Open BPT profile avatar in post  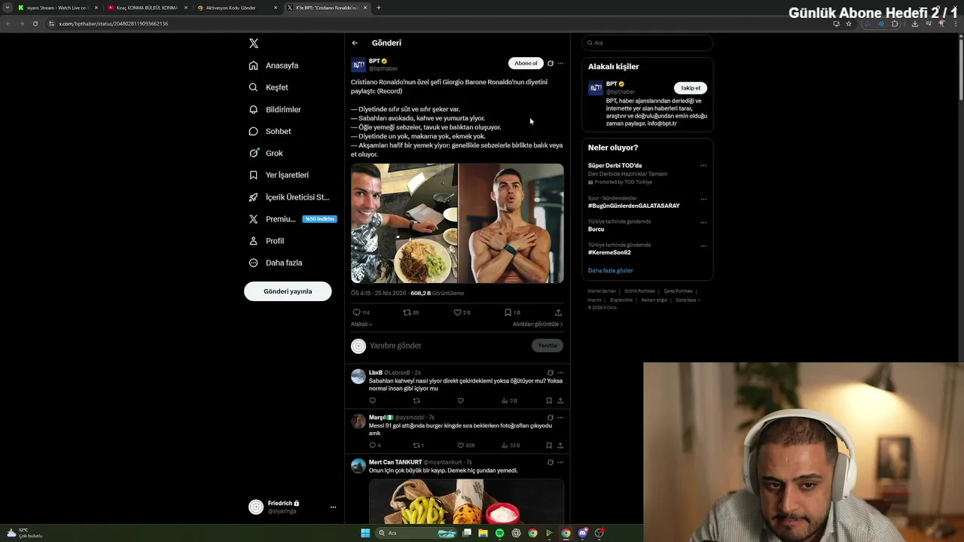(x=358, y=65)
